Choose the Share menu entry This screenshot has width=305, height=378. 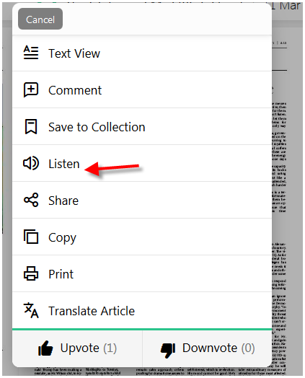tap(142, 201)
